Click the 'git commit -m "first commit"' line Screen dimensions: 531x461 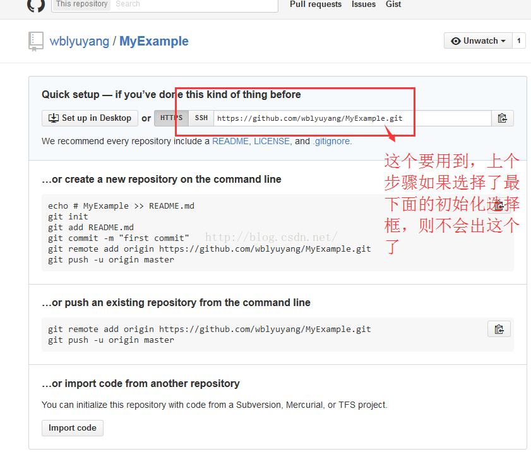pos(118,238)
